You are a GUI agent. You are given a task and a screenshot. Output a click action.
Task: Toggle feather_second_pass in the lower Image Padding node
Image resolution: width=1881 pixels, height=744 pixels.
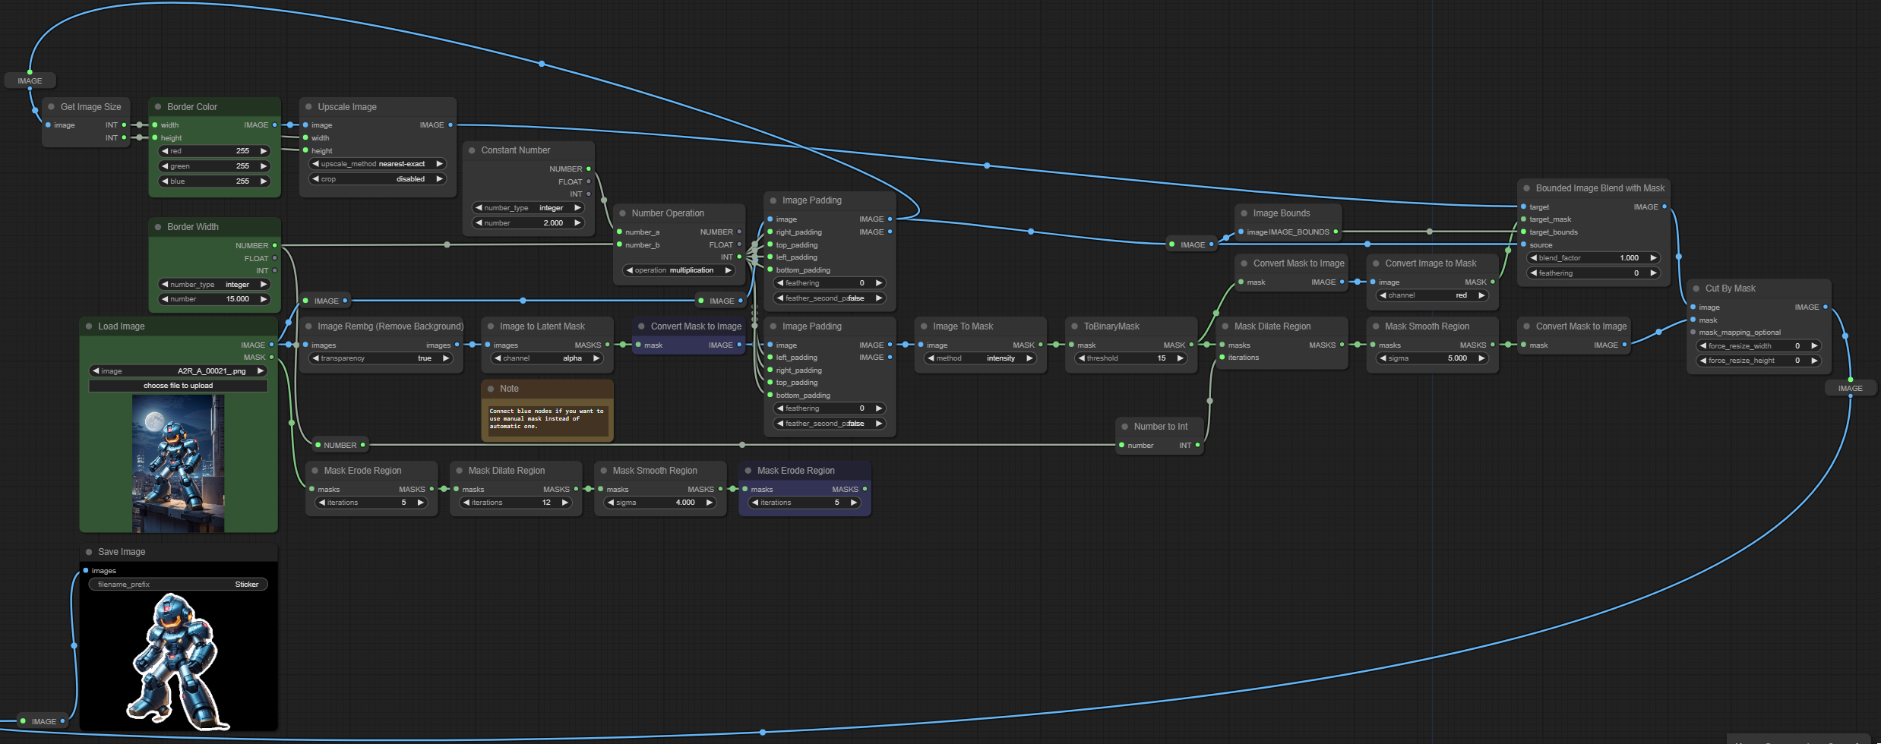(830, 424)
